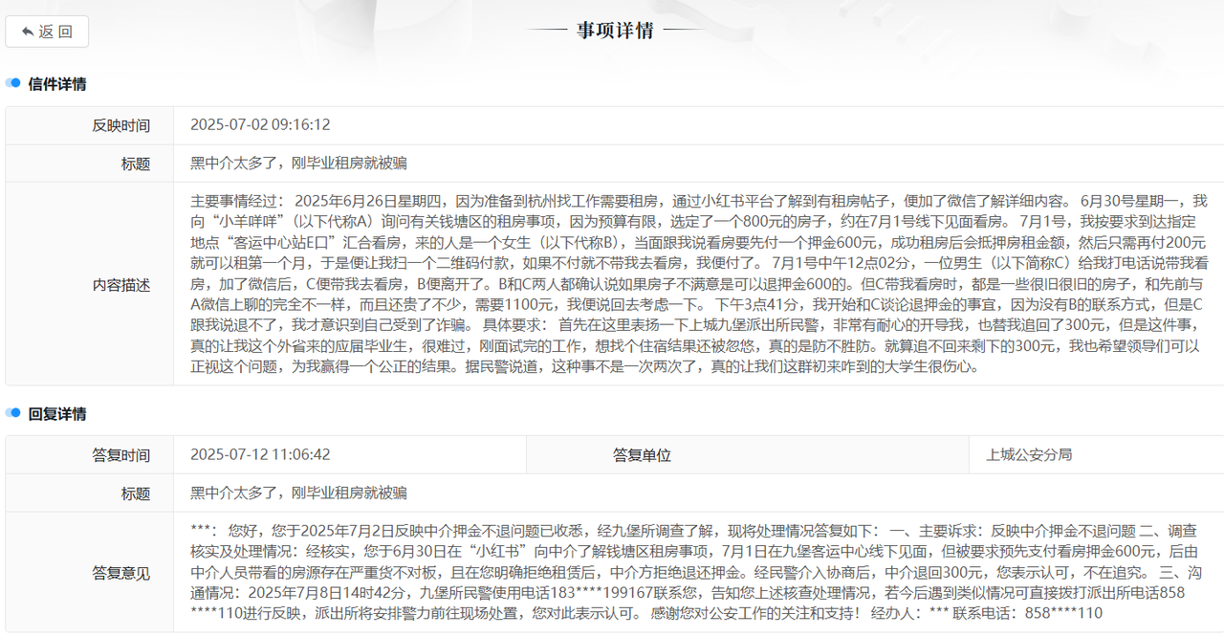The width and height of the screenshot is (1224, 636).
Task: Click the 答复意见 label cell
Action: [120, 573]
